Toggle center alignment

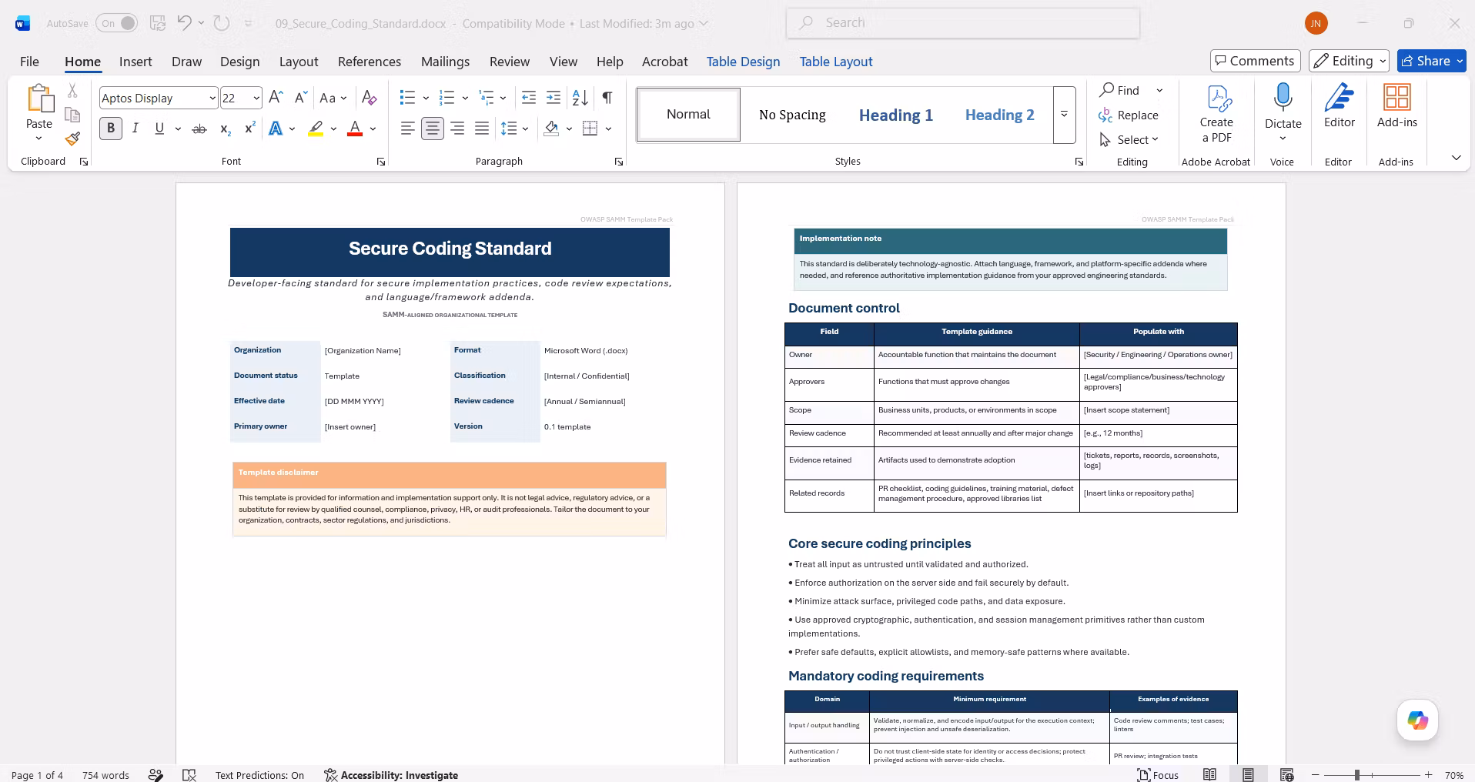pyautogui.click(x=433, y=129)
